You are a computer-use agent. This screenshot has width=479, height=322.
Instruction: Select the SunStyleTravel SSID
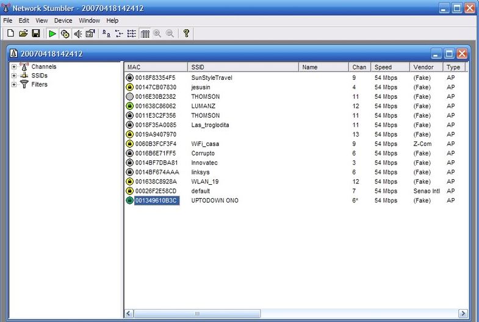coord(212,78)
